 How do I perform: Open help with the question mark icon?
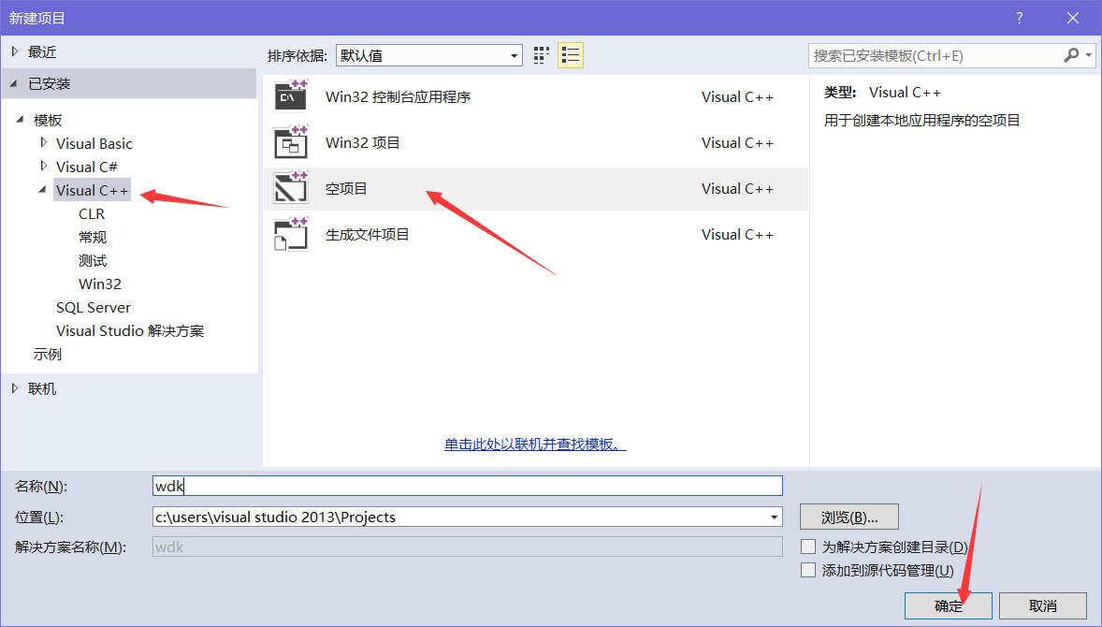coord(1019,18)
